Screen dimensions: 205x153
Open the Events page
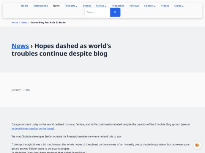(x=87, y=6)
